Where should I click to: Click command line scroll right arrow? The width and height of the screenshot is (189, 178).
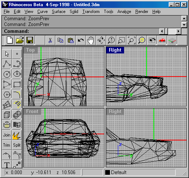click(x=178, y=31)
